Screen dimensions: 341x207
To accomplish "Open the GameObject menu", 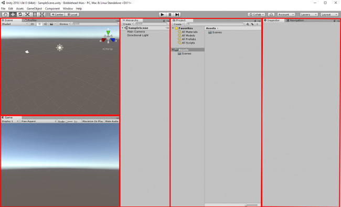I will (x=34, y=9).
